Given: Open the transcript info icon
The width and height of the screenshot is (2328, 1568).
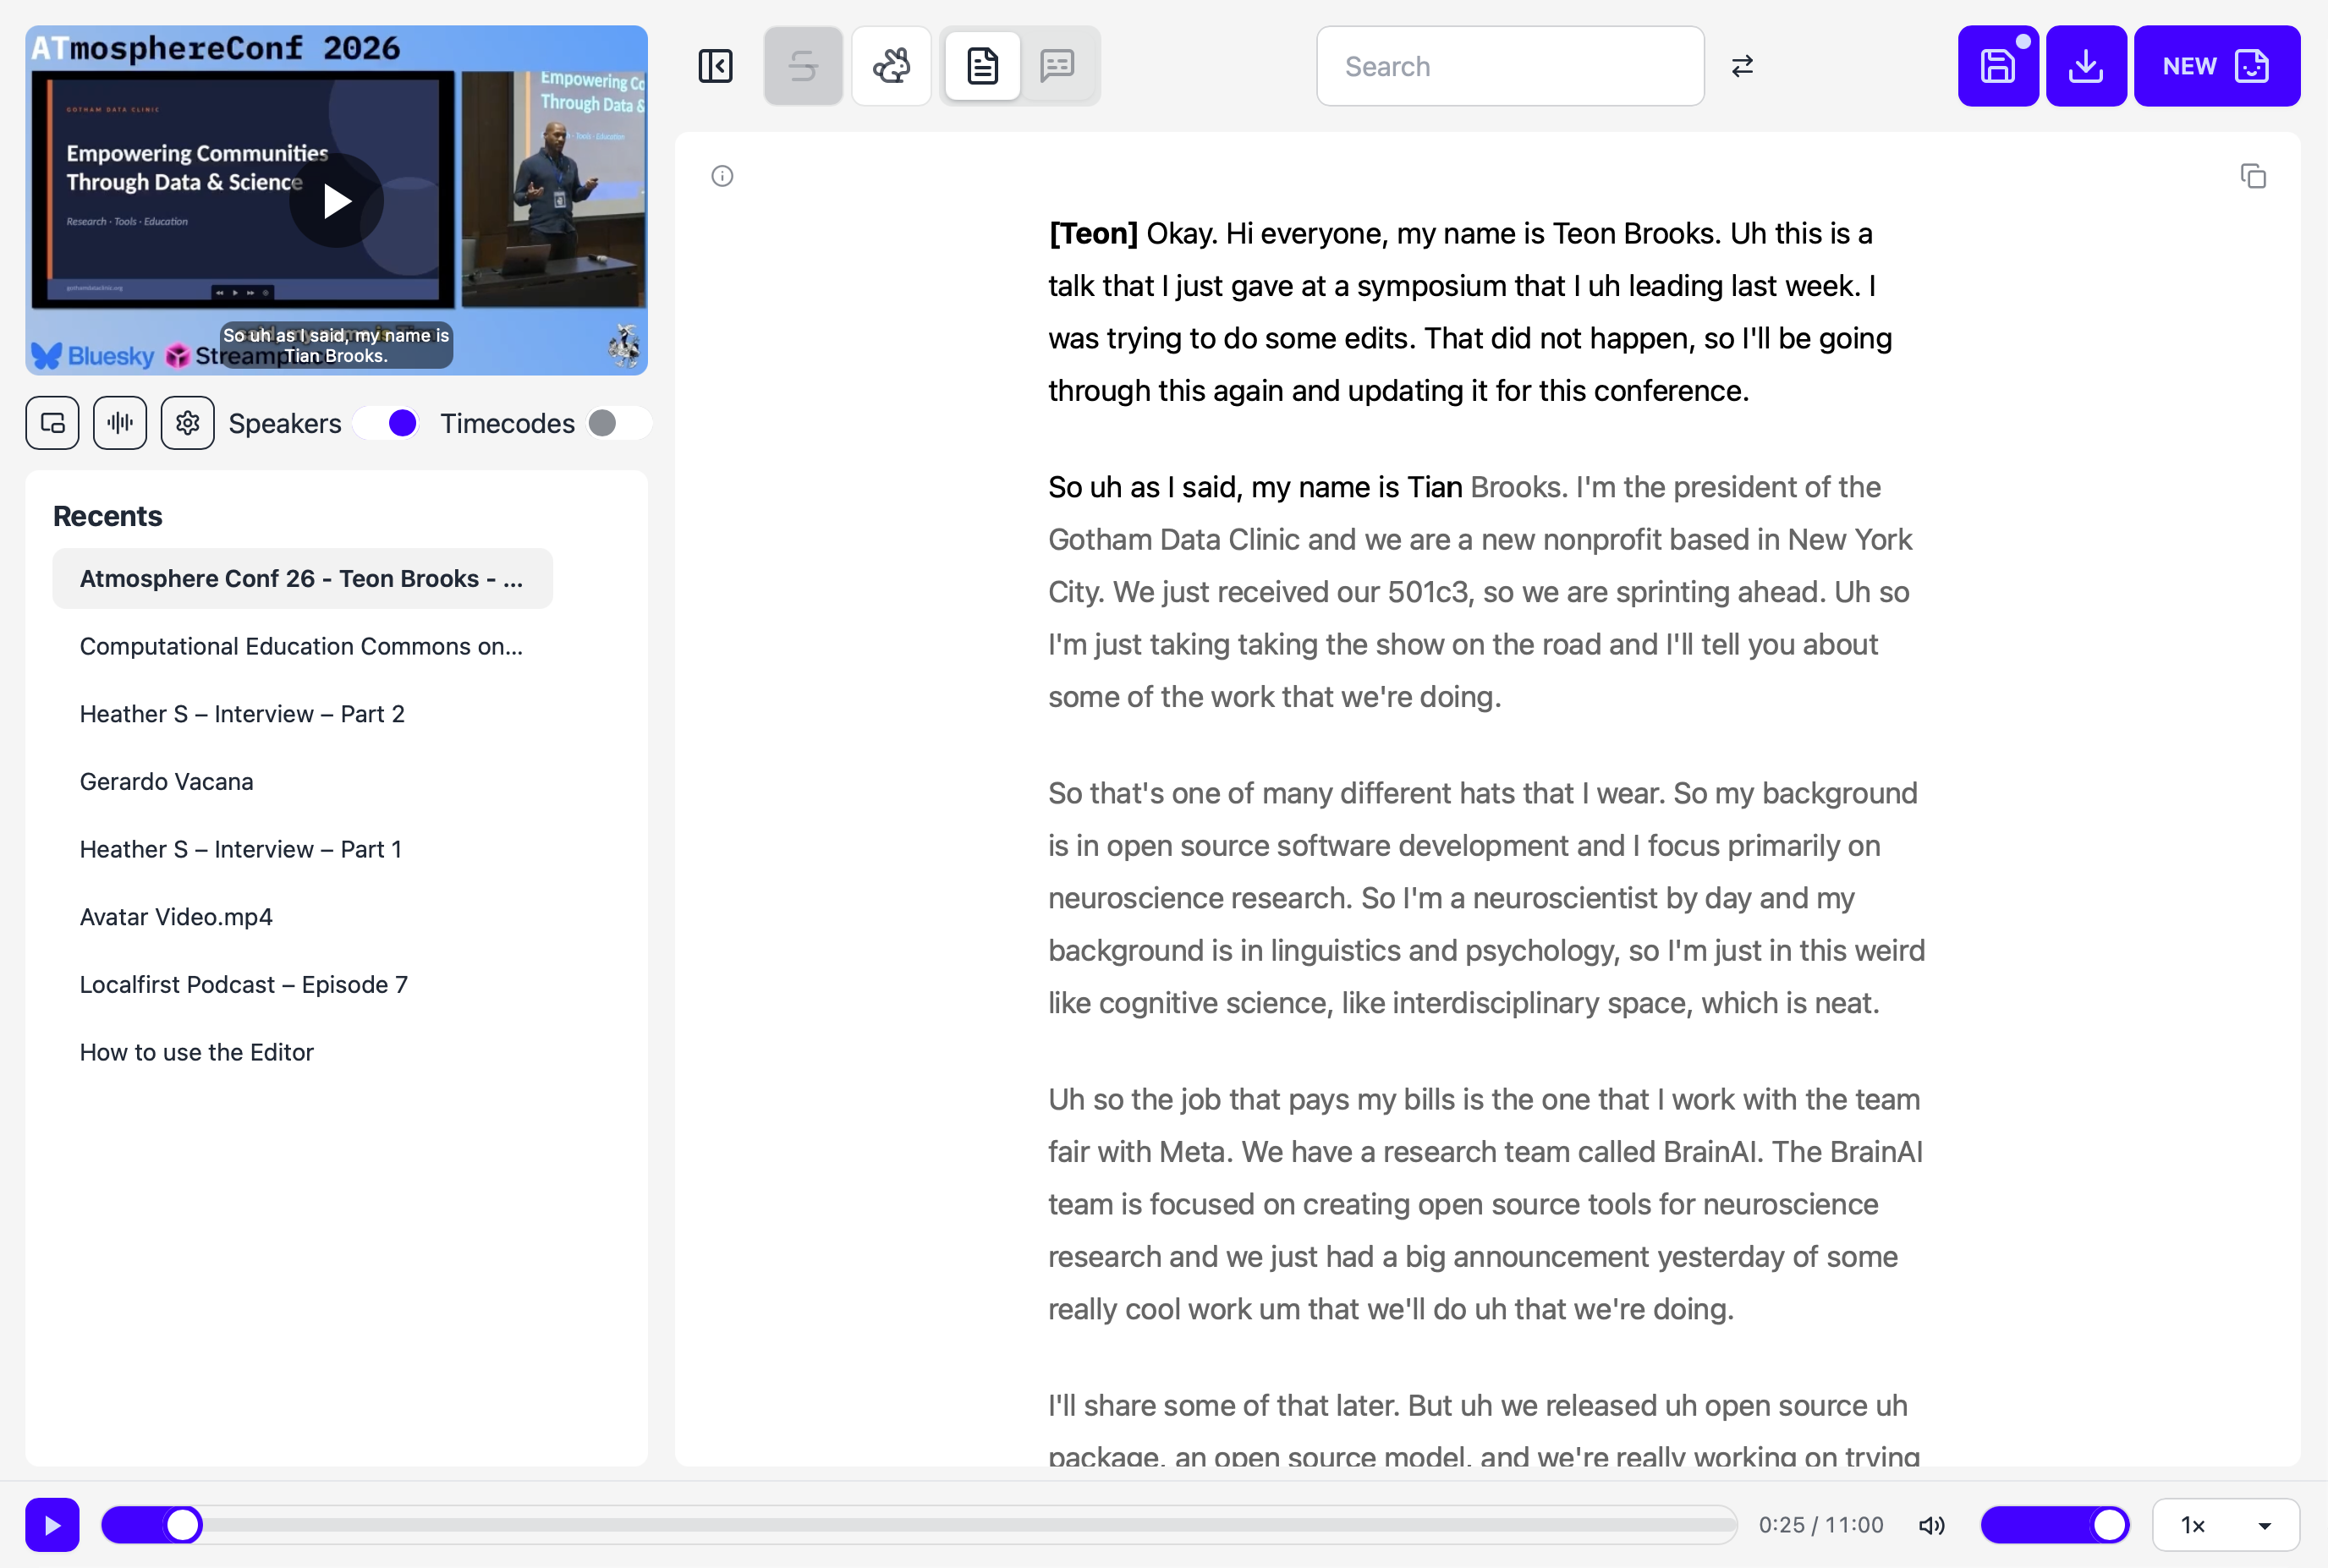Looking at the screenshot, I should click(722, 176).
